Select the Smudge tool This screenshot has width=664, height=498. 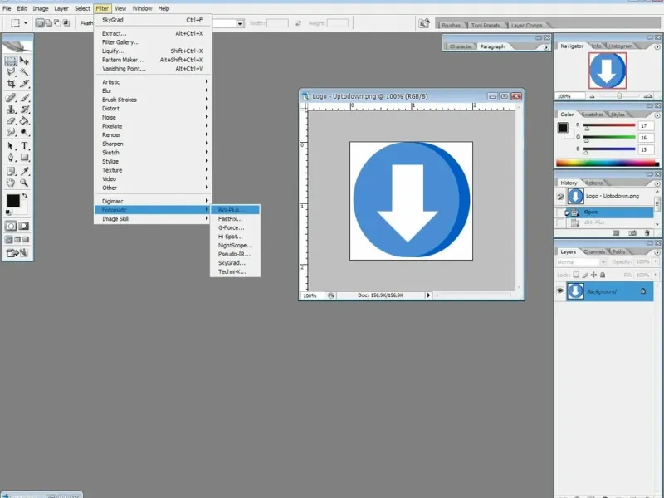click(11, 133)
